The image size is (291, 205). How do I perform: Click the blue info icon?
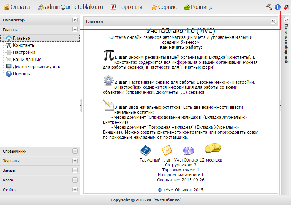pyautogui.click(x=278, y=7)
